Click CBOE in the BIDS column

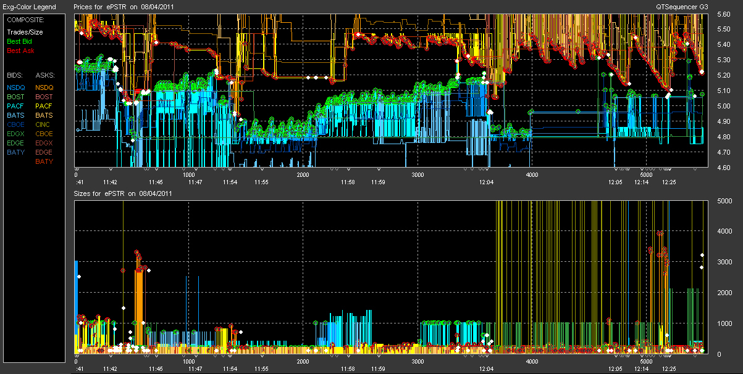coord(15,124)
